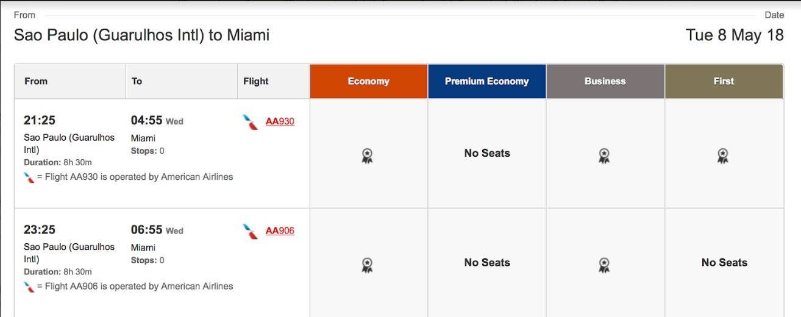Click the Economy column header
The image size is (801, 317).
369,81
